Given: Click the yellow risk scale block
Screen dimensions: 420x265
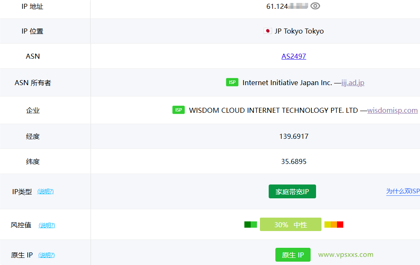Looking at the screenshot, I should (x=327, y=225).
